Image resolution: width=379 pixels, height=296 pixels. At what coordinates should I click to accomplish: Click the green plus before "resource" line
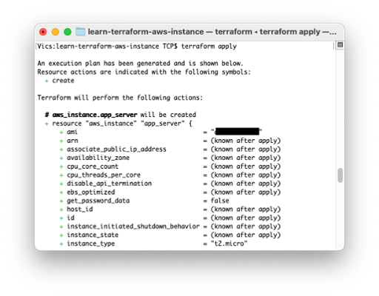click(47, 124)
